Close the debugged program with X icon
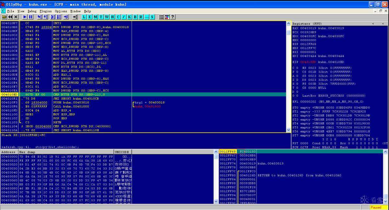Image resolution: width=389 pixels, height=210 pixels. [x=16, y=17]
